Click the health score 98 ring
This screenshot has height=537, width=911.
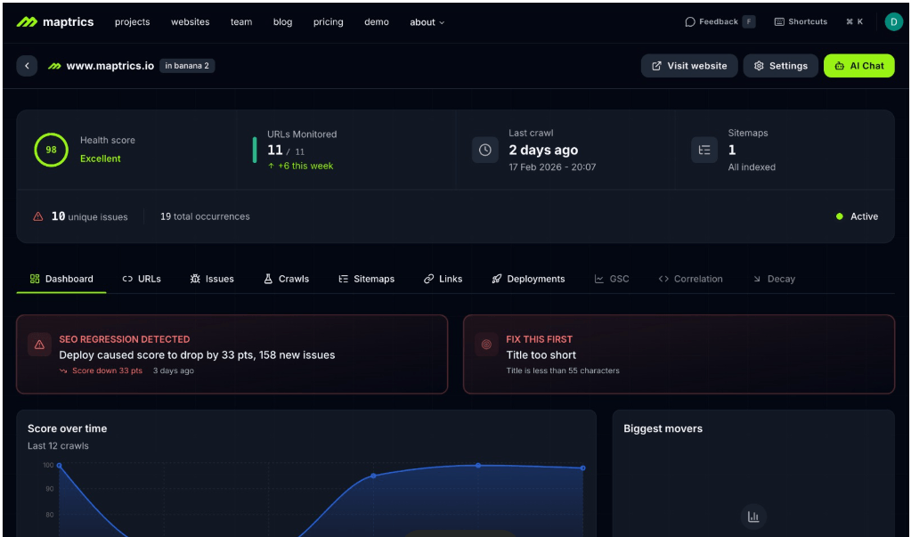51,150
